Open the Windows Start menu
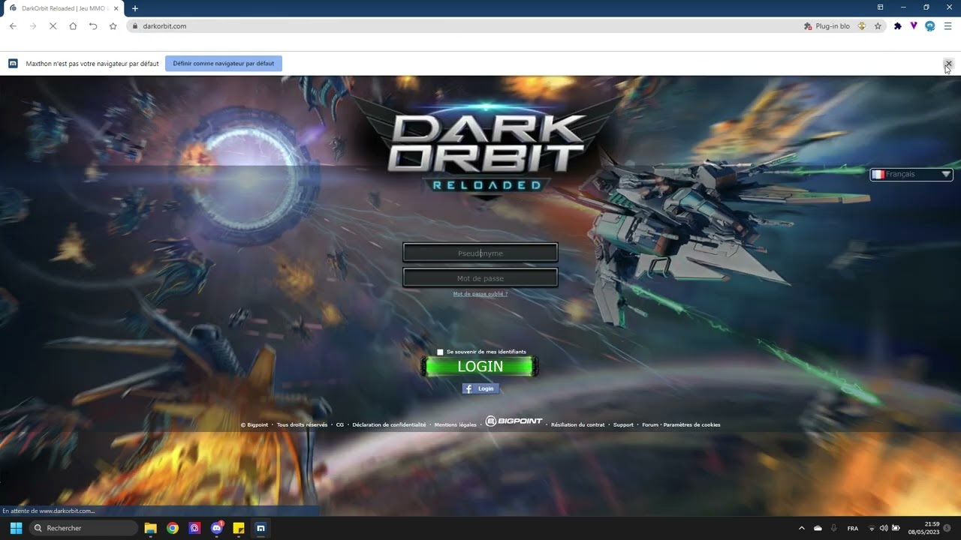The height and width of the screenshot is (540, 961). 16,528
